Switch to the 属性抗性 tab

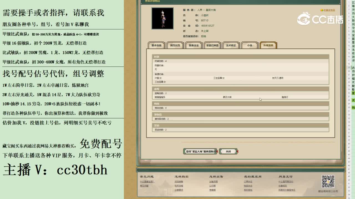coord(175,45)
